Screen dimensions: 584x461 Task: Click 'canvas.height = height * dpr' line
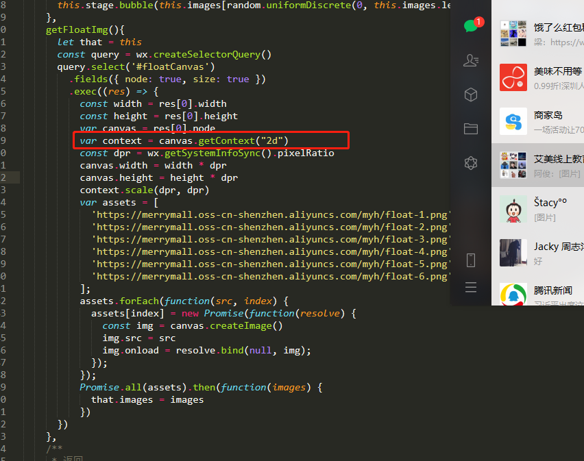pos(158,177)
